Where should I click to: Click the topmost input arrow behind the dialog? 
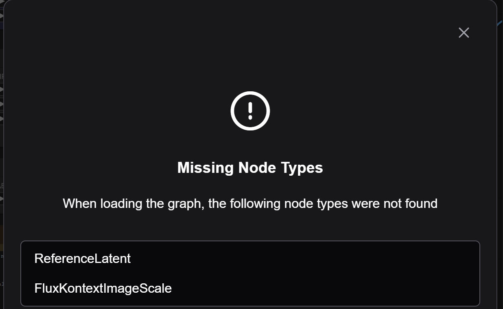coord(2,2)
